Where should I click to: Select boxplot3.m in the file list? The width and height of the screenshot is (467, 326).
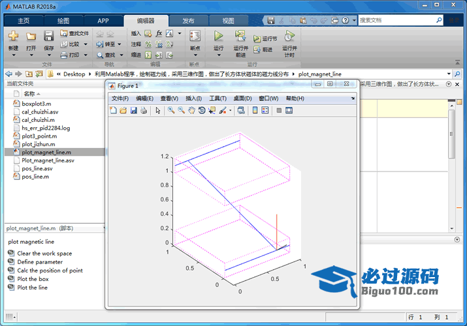tap(37, 104)
